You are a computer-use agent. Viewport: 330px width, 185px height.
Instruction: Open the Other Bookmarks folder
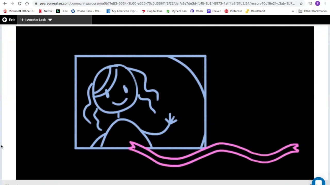click(x=312, y=11)
